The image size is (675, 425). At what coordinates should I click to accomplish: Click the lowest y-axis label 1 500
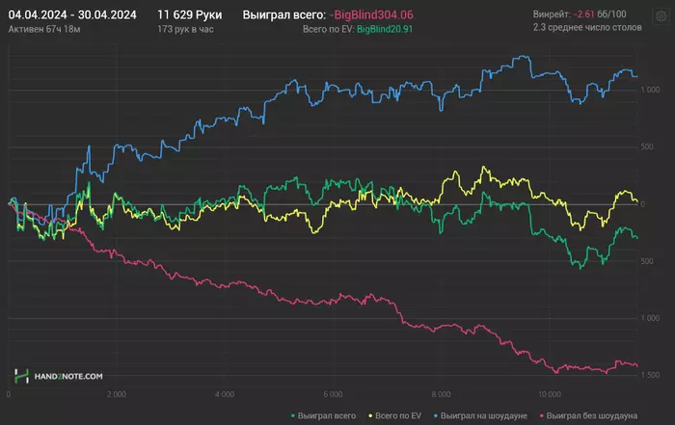(650, 375)
